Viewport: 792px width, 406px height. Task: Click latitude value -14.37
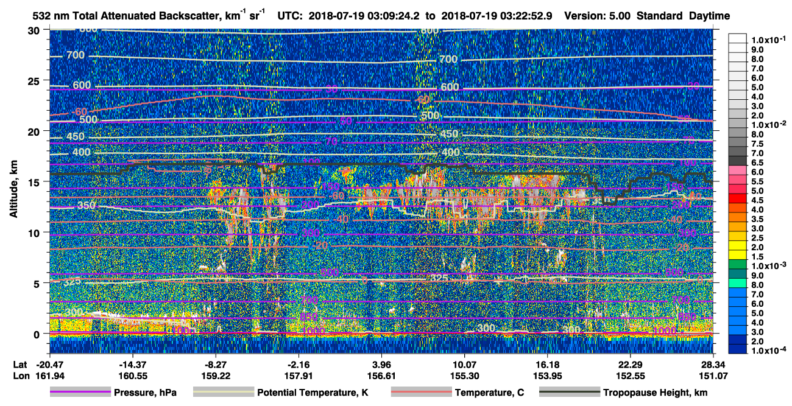coord(132,365)
